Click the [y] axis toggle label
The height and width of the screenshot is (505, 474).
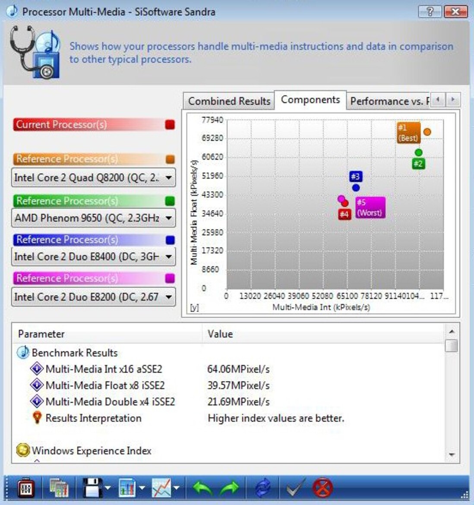[194, 308]
